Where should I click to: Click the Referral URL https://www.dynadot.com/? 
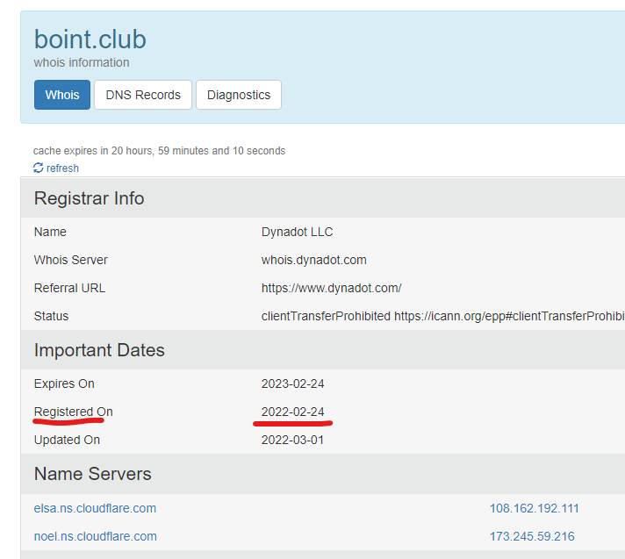[x=331, y=288]
